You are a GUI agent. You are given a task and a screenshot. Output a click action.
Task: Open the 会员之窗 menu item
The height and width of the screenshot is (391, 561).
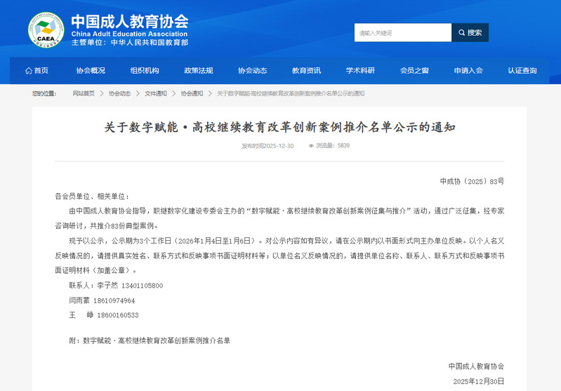(414, 71)
